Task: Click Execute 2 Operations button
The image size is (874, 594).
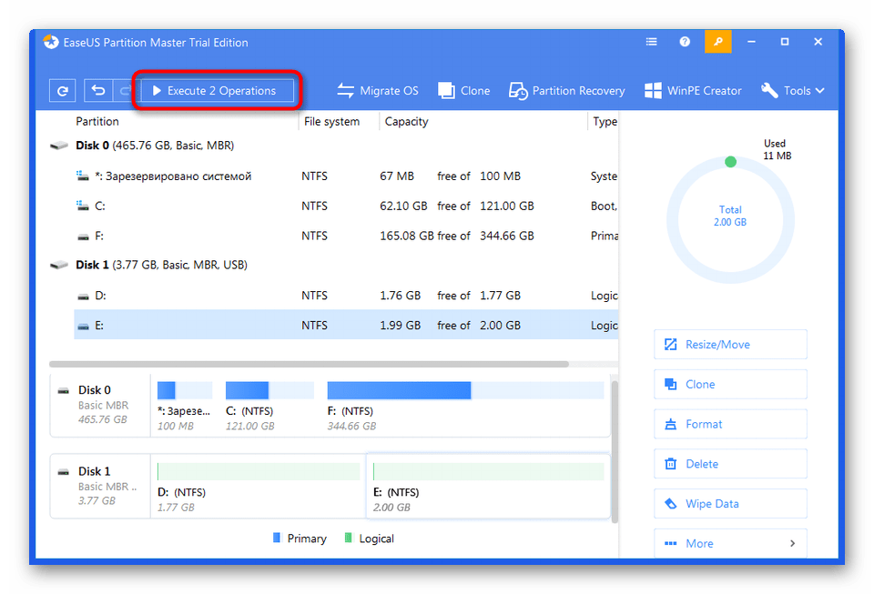Action: coord(218,91)
